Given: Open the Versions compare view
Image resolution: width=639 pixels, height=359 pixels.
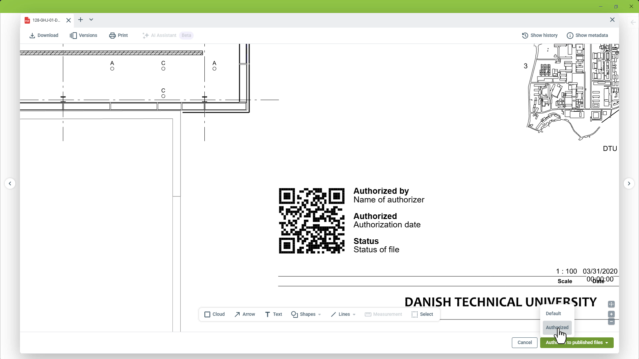Looking at the screenshot, I should [x=83, y=36].
